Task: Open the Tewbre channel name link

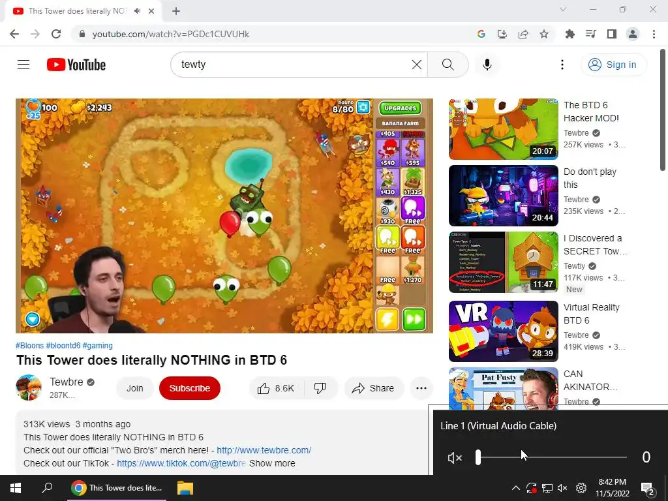Action: tap(67, 382)
